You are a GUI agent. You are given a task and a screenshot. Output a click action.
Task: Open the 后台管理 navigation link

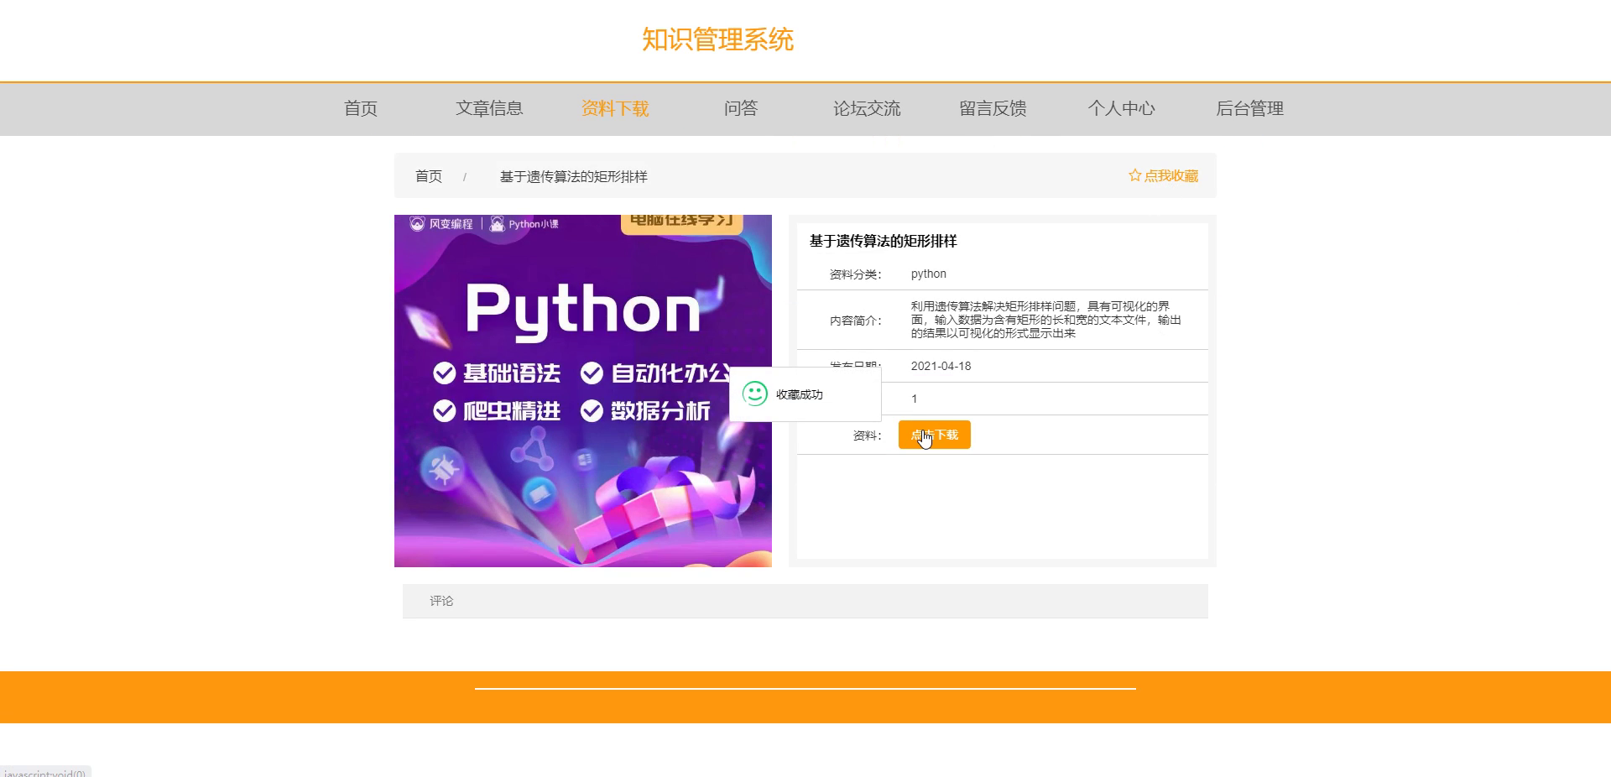[x=1249, y=108]
